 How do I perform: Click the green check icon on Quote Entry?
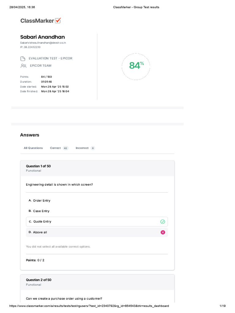(163, 222)
